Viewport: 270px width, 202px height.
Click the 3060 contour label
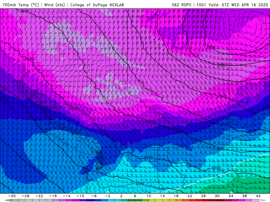140,183
